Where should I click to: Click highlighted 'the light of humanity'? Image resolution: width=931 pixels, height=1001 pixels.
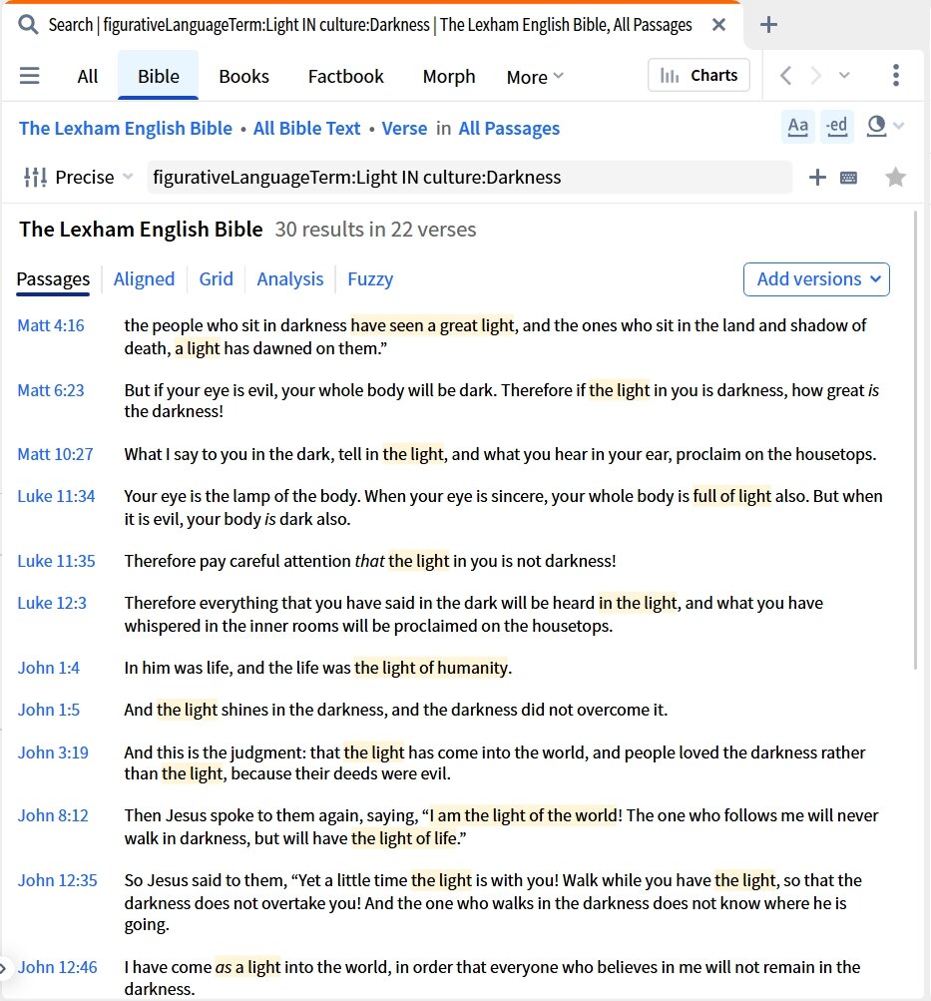[x=431, y=668]
